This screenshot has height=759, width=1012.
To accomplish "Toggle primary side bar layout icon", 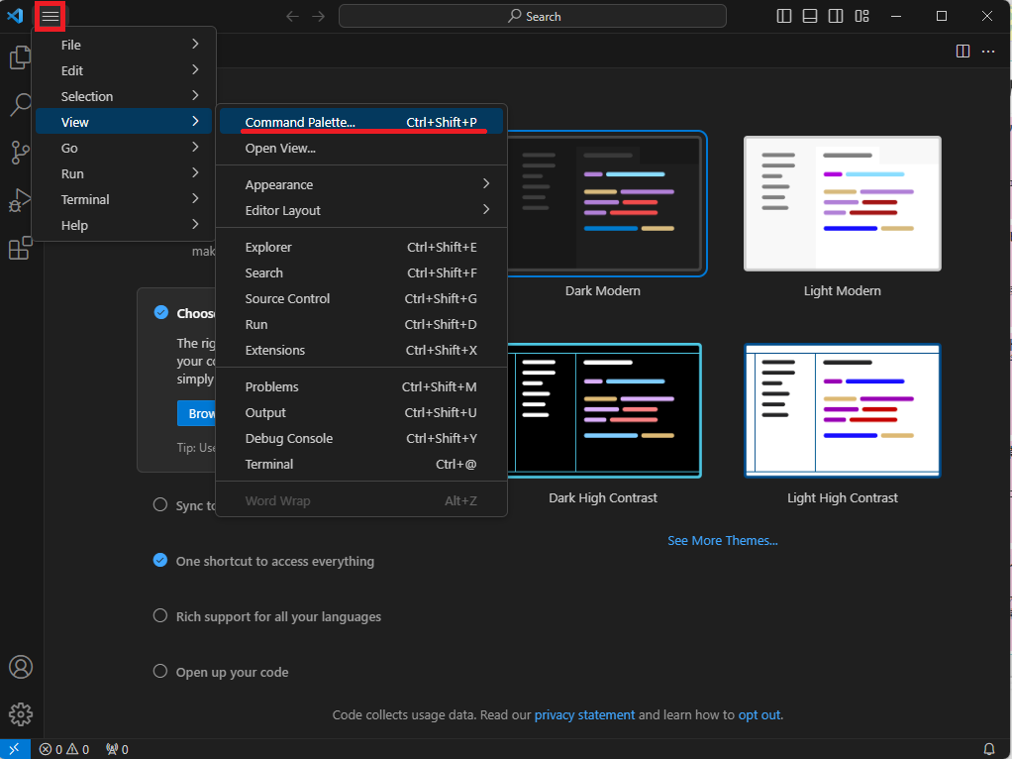I will click(784, 16).
